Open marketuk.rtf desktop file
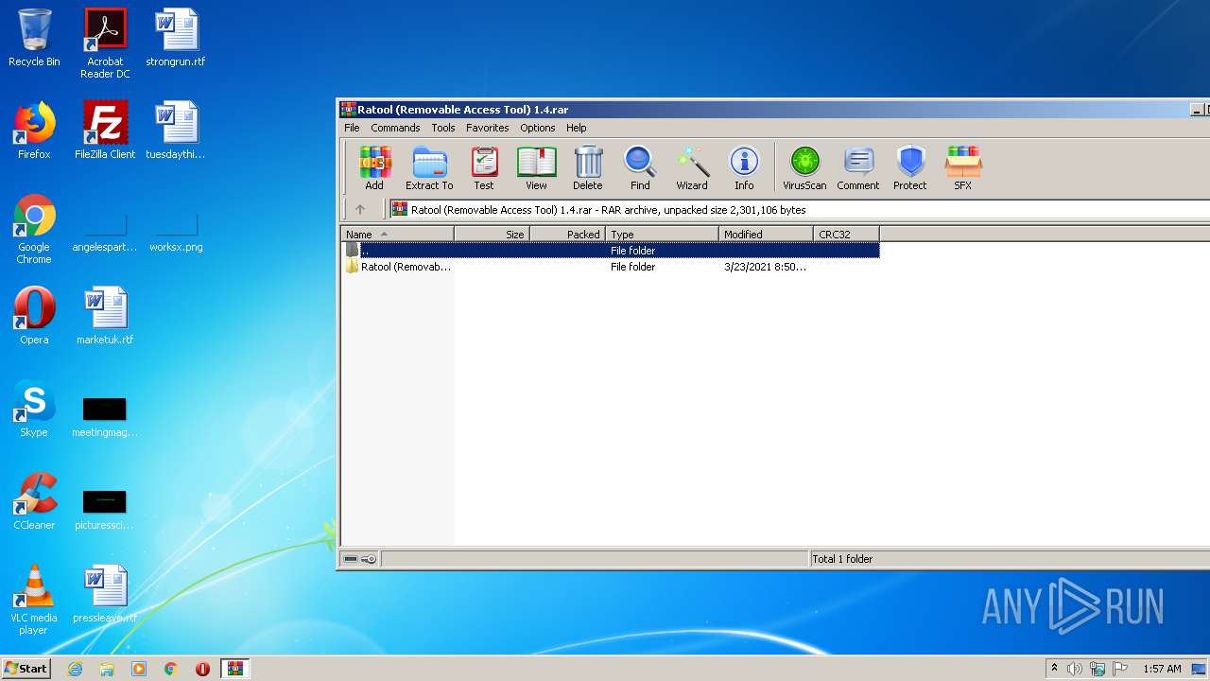1210x681 pixels. (x=105, y=316)
